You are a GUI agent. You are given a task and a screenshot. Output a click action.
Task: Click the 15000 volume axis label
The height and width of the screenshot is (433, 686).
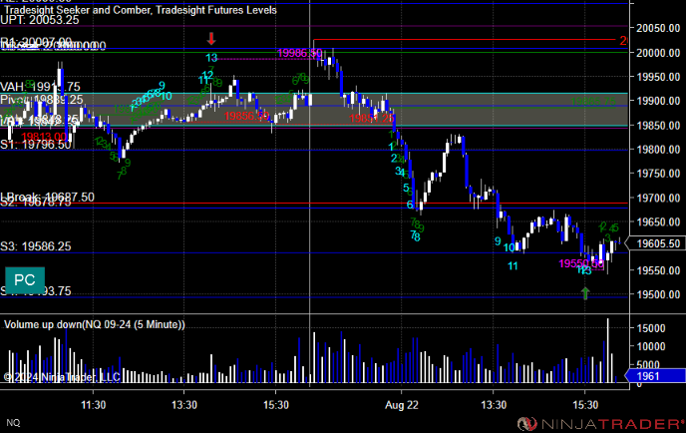click(x=650, y=328)
